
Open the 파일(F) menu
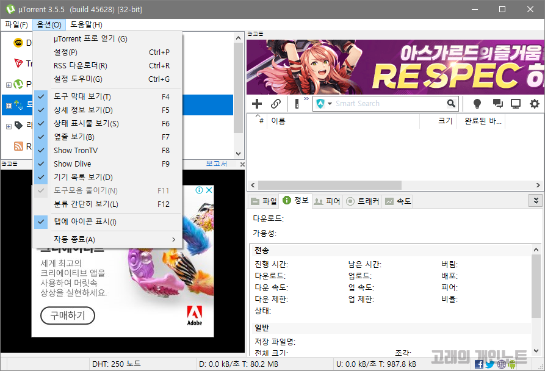click(x=16, y=24)
